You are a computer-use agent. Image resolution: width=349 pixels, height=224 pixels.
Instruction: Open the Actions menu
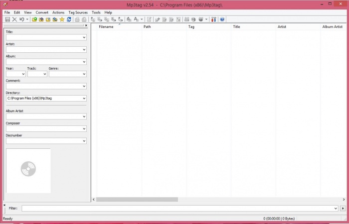58,12
